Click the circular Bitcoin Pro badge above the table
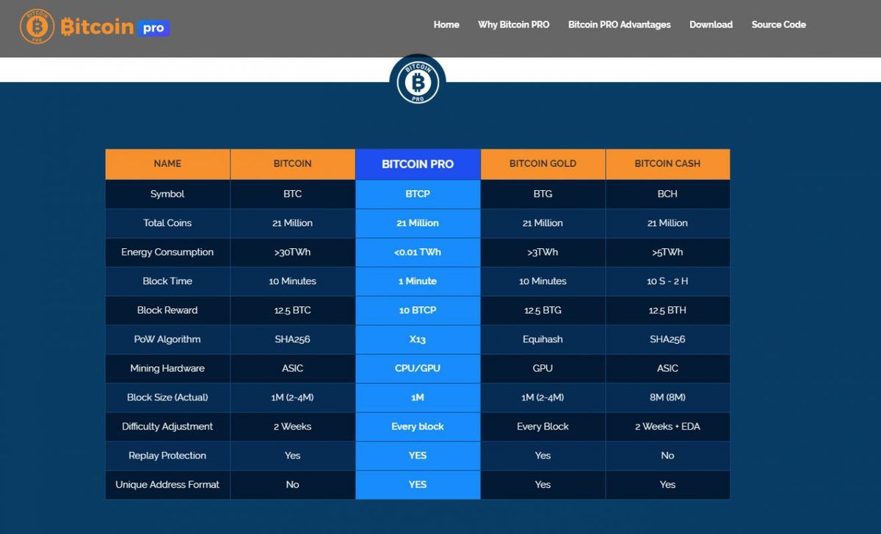Image resolution: width=881 pixels, height=534 pixels. [x=418, y=82]
